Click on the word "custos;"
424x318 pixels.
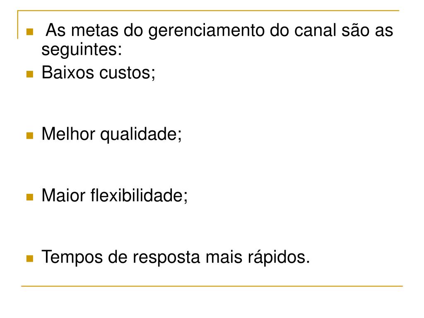128,73
